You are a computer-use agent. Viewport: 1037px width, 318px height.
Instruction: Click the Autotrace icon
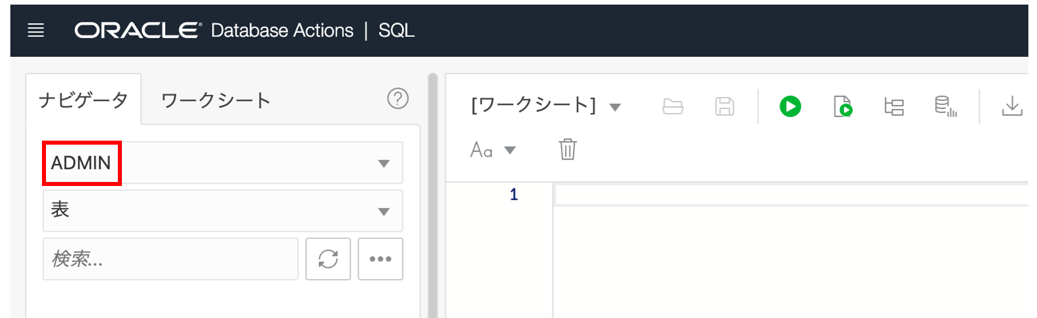tap(945, 107)
